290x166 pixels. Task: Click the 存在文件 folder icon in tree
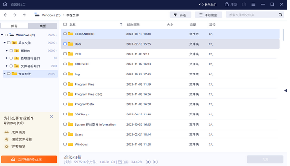click(14, 74)
